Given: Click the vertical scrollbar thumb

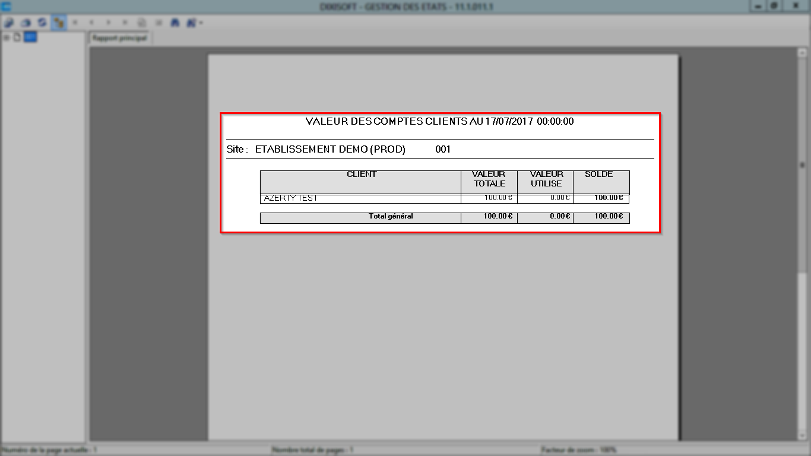Looking at the screenshot, I should 803,166.
